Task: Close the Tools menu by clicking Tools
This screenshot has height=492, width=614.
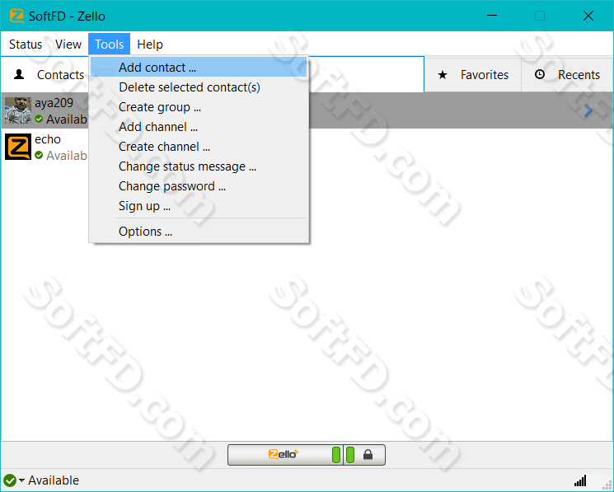Action: coord(110,45)
